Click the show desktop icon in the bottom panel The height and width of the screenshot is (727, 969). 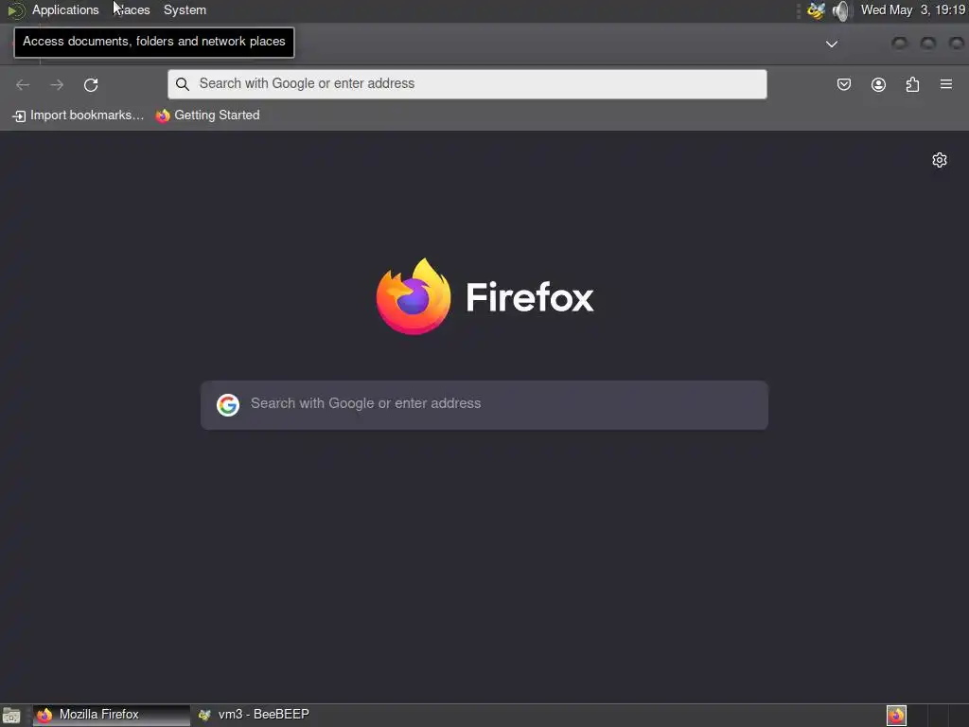tap(11, 716)
